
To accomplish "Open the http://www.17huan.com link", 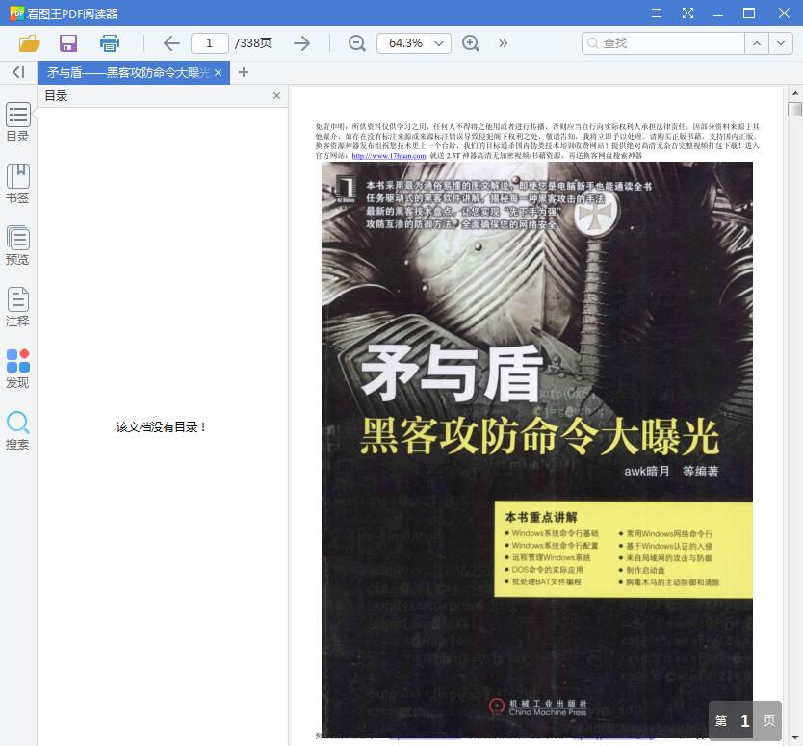I will (389, 156).
